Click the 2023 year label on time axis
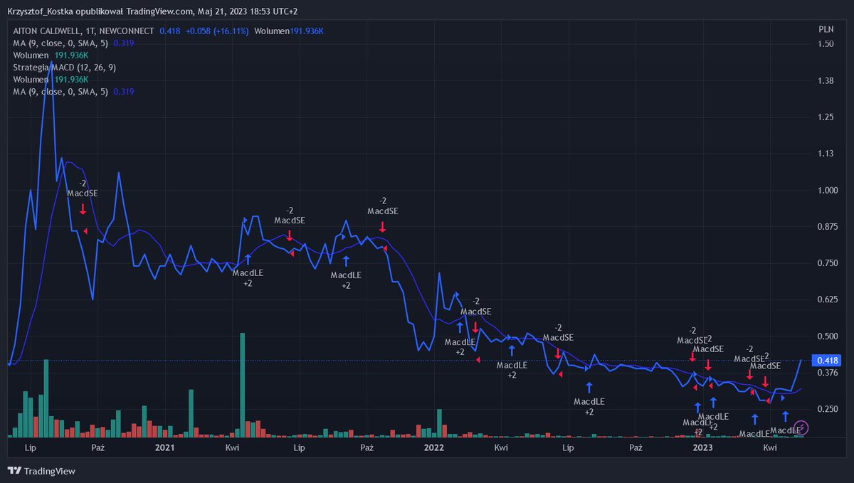 702,448
